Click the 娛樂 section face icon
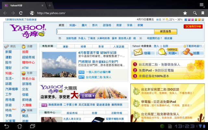The width and height of the screenshot is (208, 130). pos(23,110)
